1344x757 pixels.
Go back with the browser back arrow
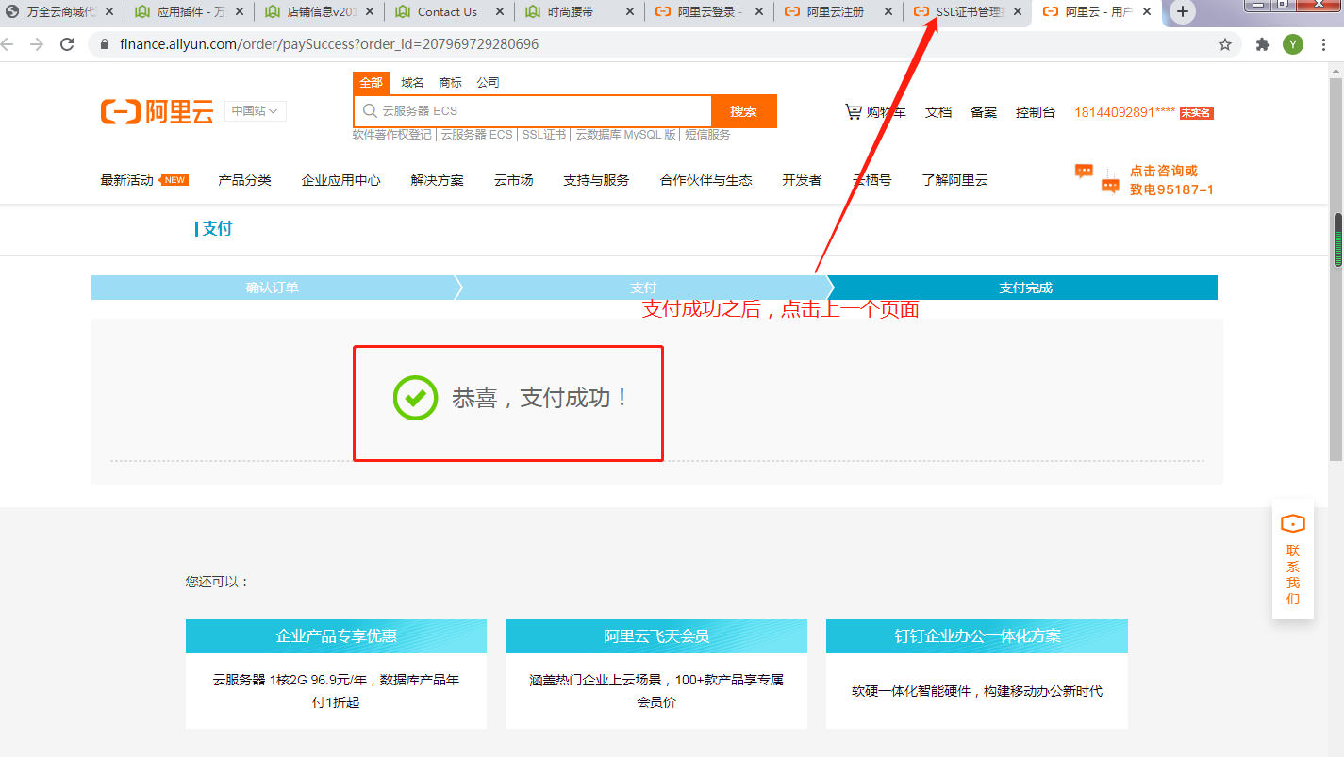pos(8,44)
